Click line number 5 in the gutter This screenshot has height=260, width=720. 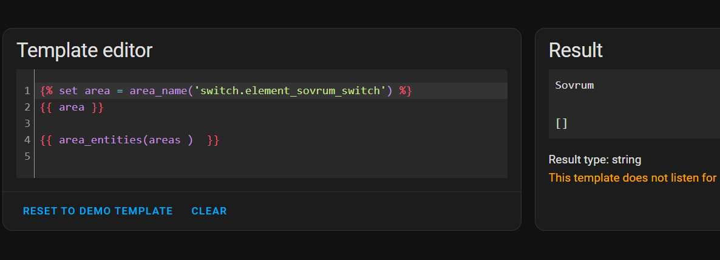[x=27, y=156]
